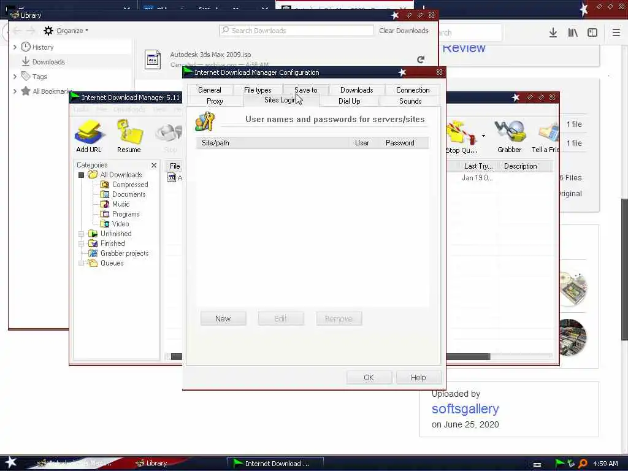Open the Stop Queue dropdown arrow
This screenshot has width=628, height=471.
tap(483, 136)
